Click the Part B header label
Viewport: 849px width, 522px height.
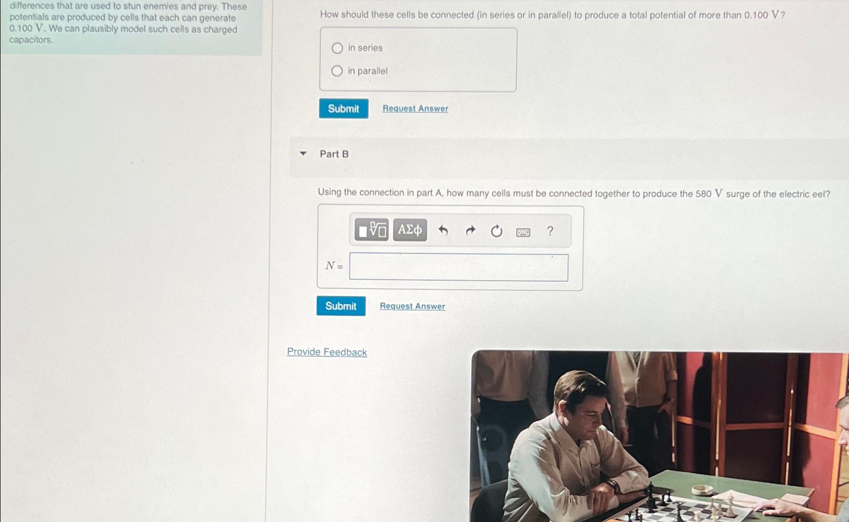pos(334,154)
